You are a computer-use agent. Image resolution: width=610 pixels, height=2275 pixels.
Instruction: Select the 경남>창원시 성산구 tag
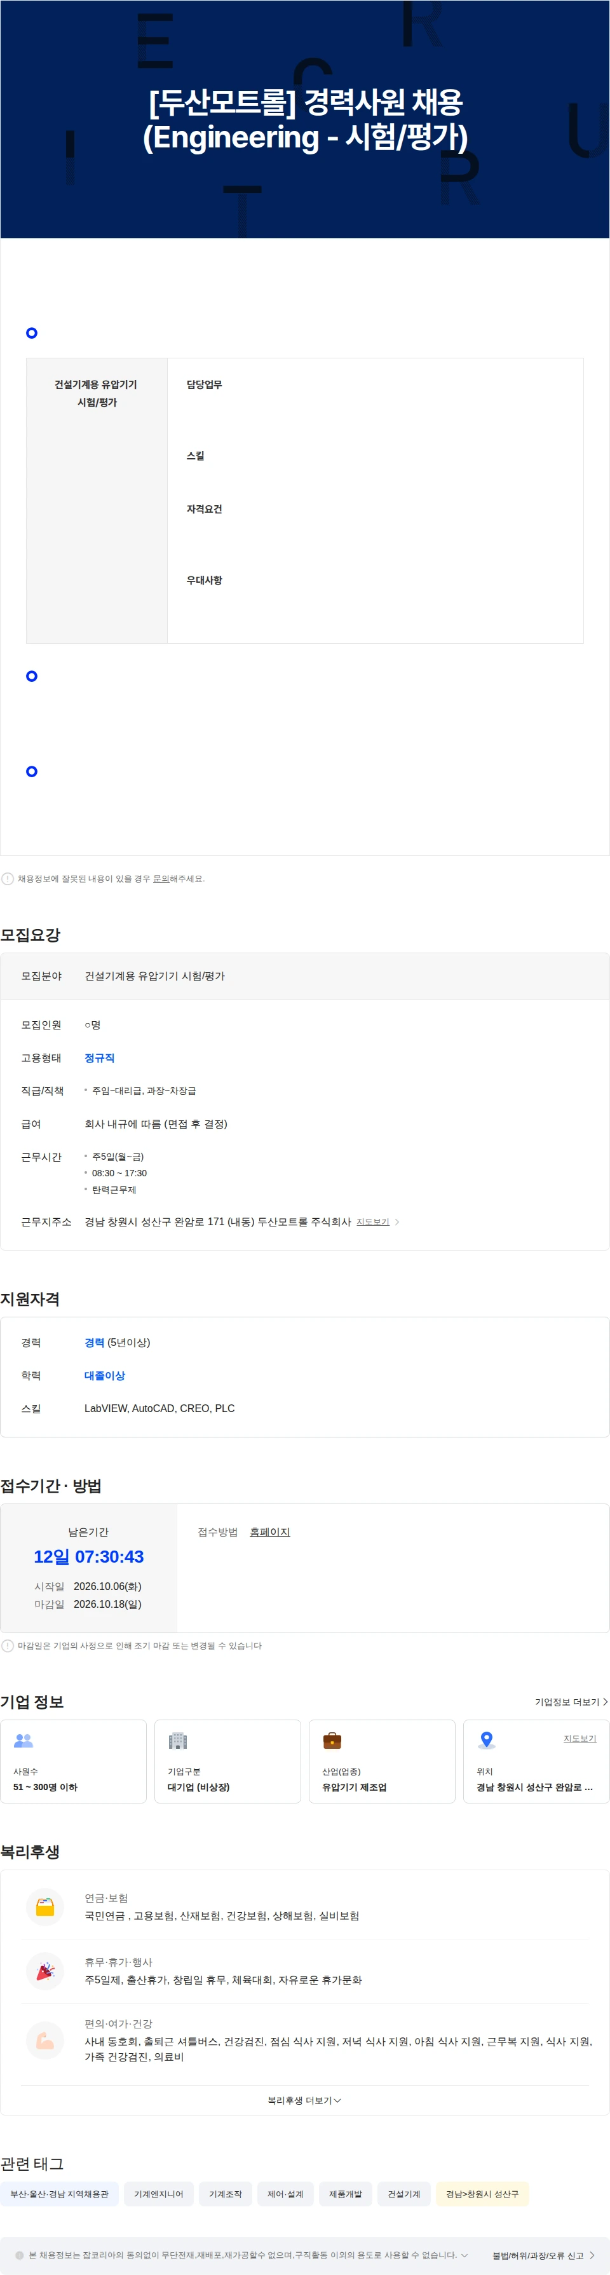[482, 2194]
